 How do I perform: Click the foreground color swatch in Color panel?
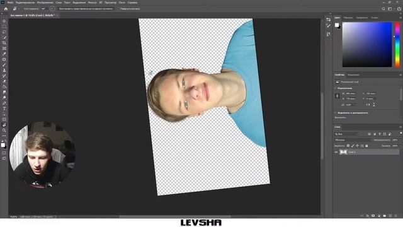coord(337,25)
